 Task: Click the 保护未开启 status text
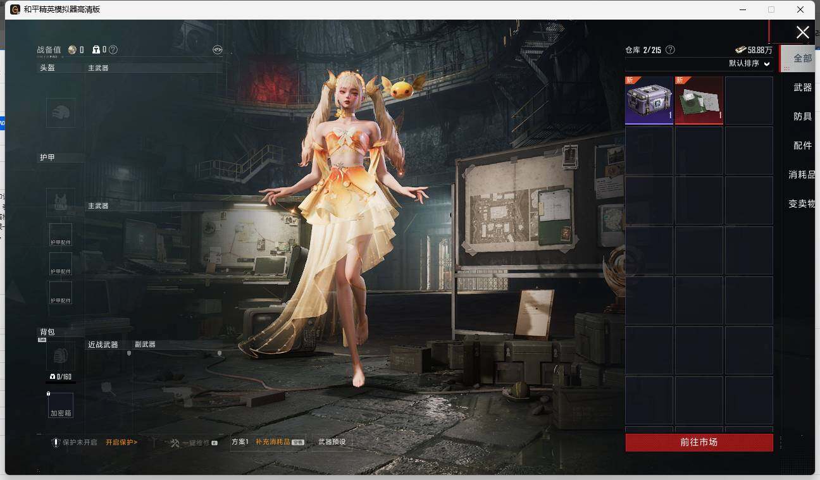pyautogui.click(x=80, y=442)
